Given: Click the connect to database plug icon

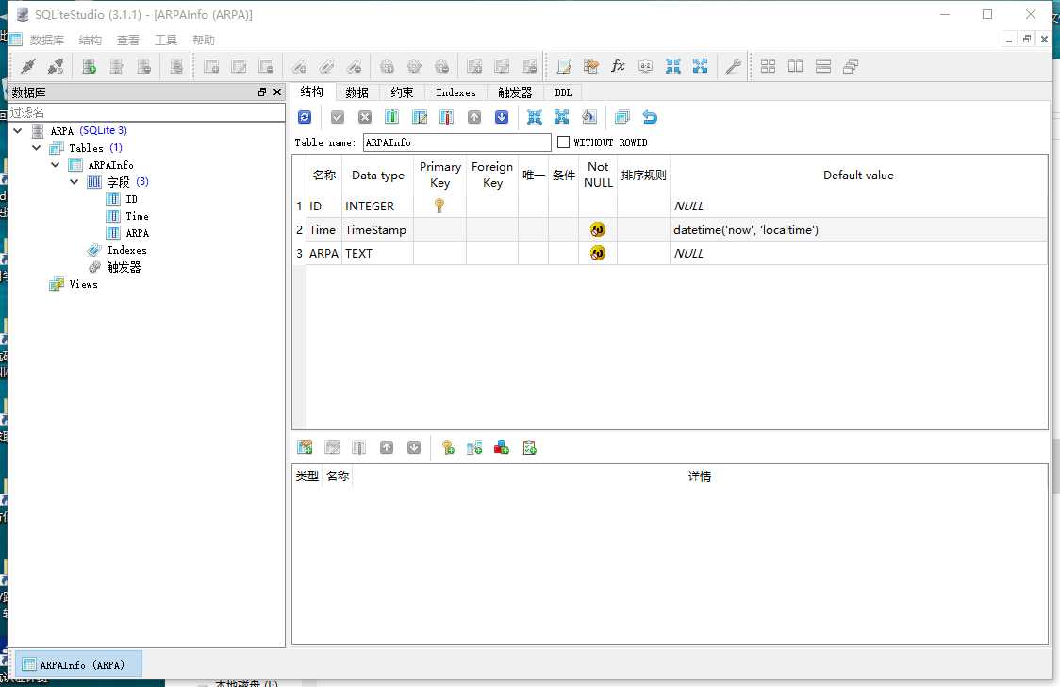Looking at the screenshot, I should click(28, 66).
